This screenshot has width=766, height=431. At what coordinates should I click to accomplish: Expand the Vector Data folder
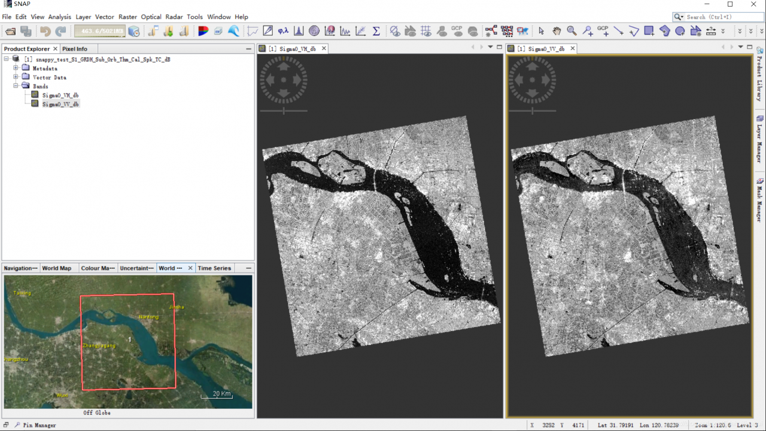pos(16,77)
